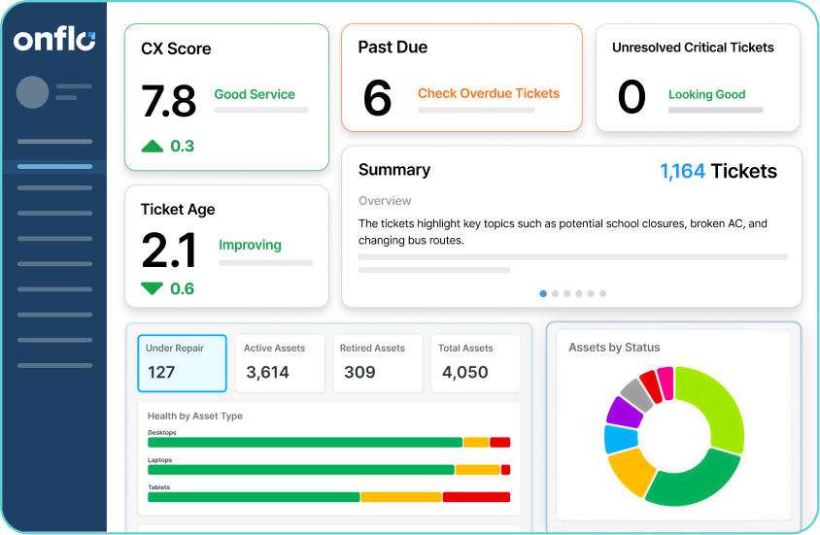Screen dimensions: 820x535
Task: Select the highlighted blue sidebar menu item
Action: click(x=54, y=167)
